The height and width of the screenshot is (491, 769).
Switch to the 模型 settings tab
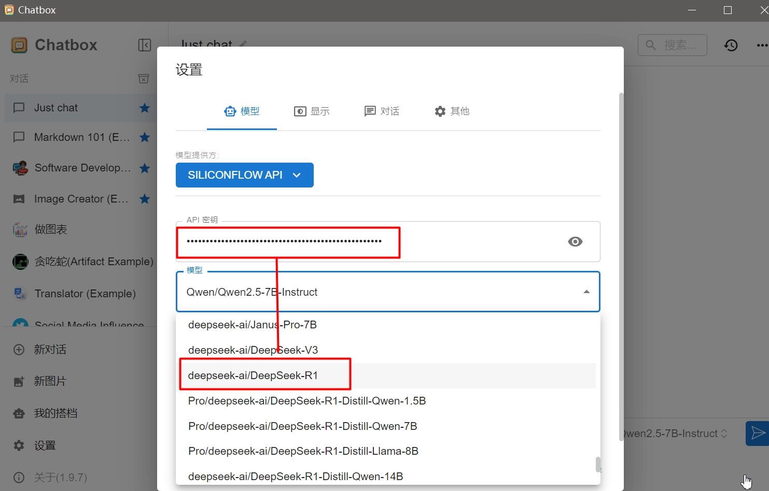(242, 111)
